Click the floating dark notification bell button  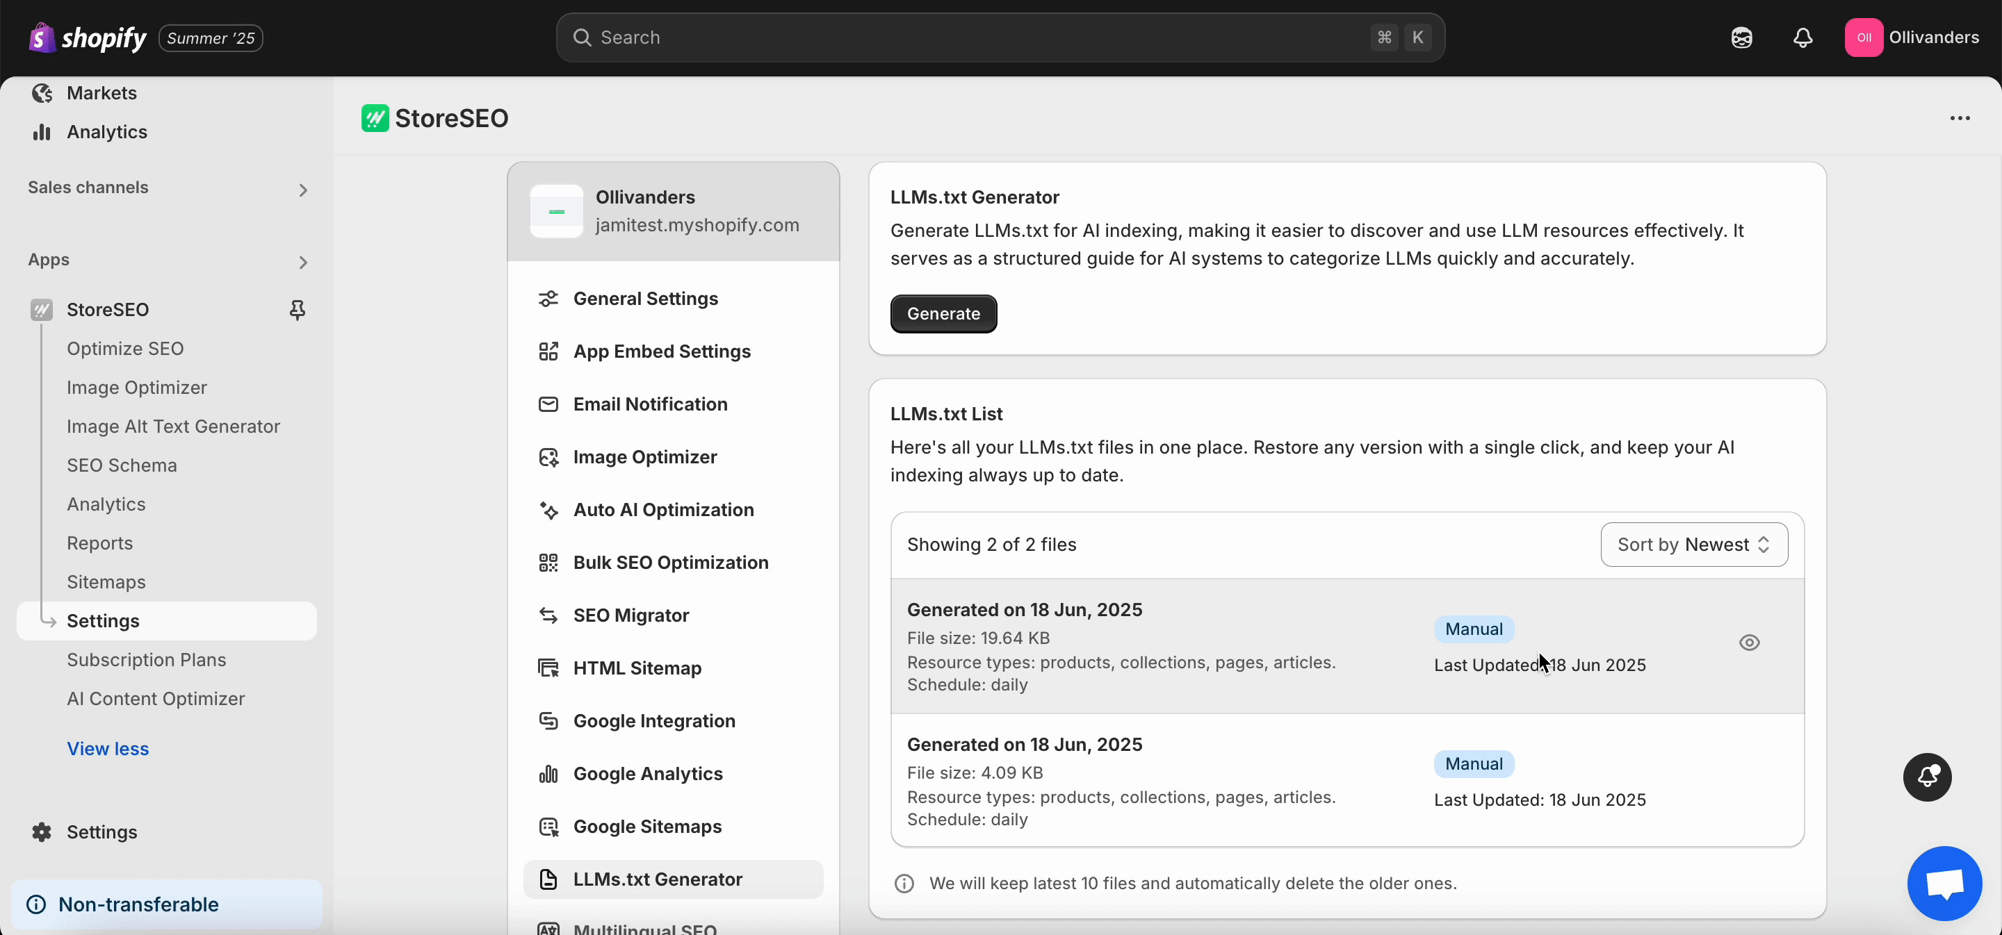coord(1928,777)
